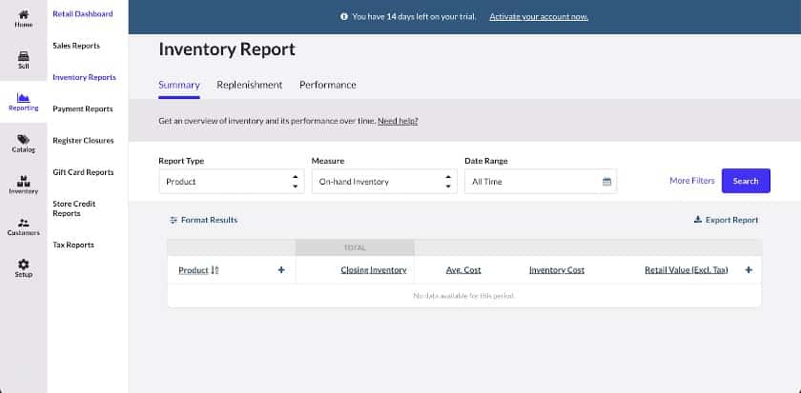Open the Measure dropdown
801x393 pixels.
[x=384, y=182]
